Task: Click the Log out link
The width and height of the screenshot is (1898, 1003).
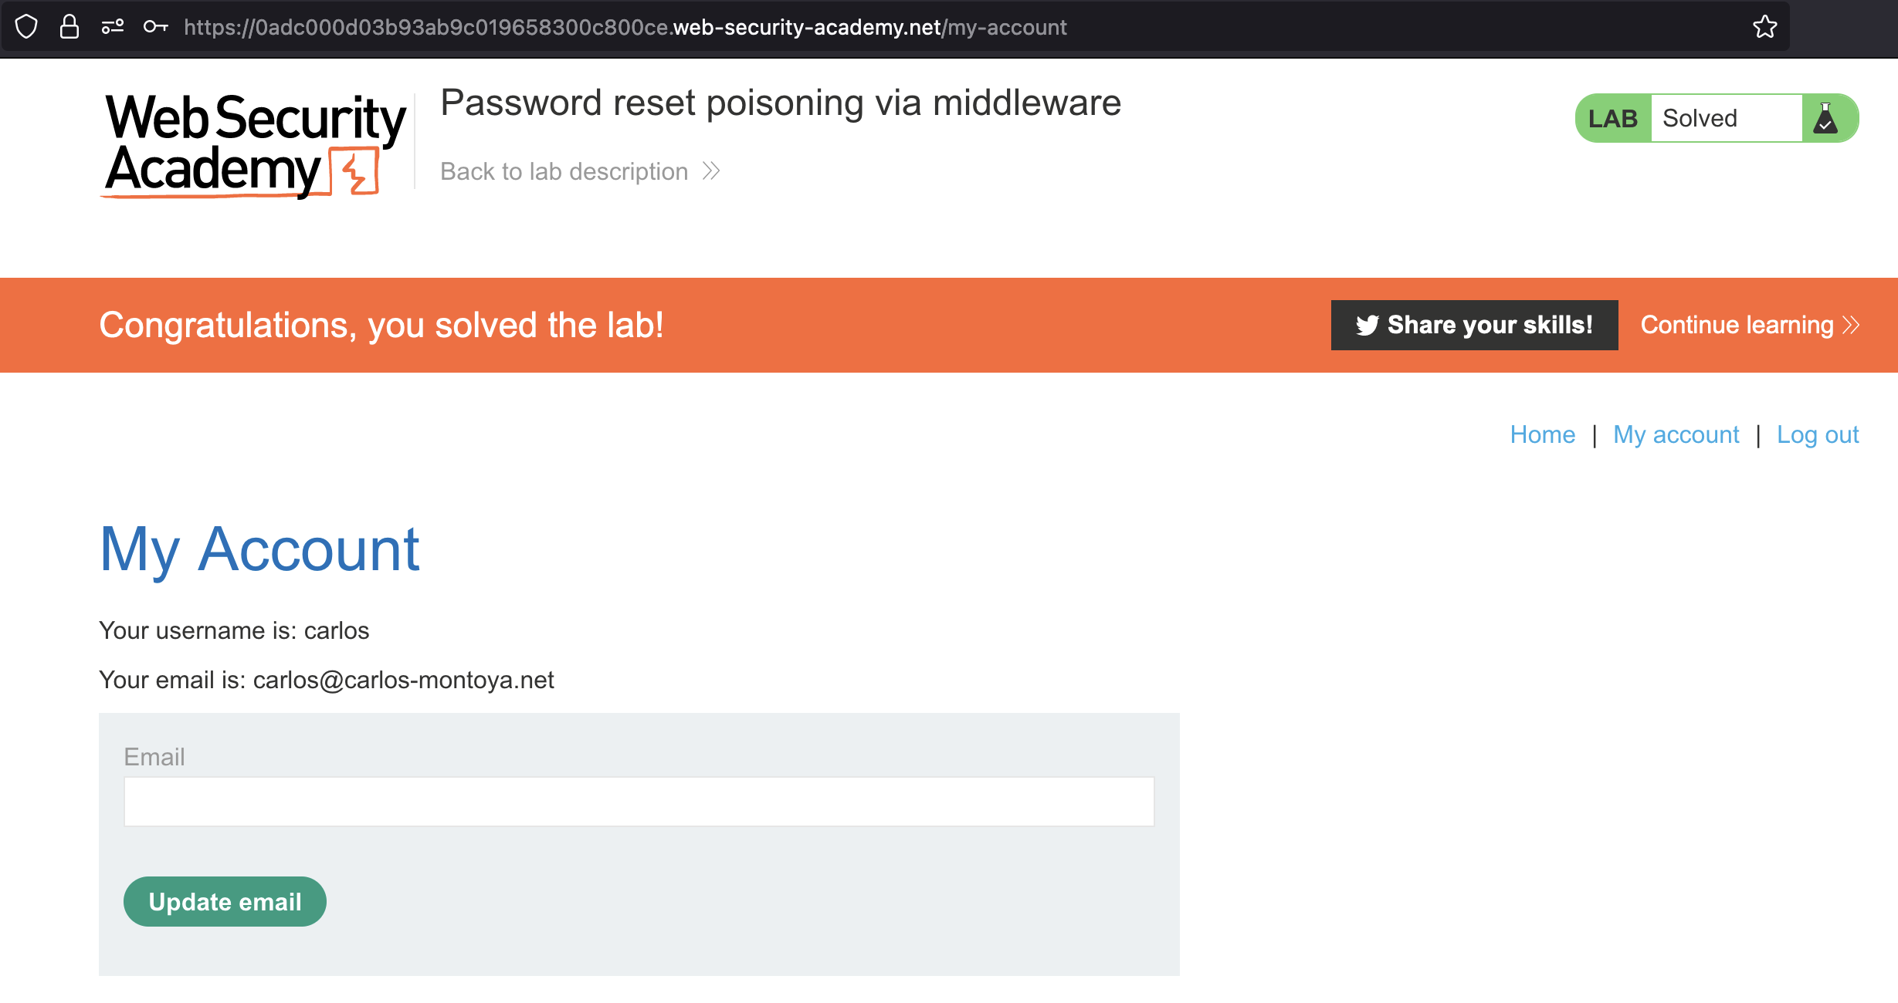Action: pos(1818,435)
